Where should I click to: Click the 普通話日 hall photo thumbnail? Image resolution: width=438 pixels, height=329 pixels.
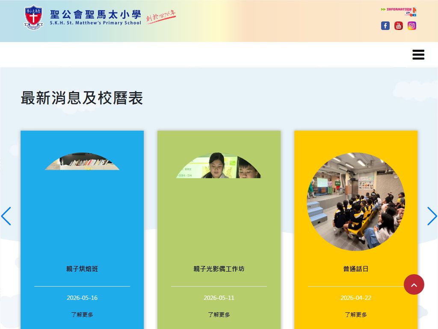(355, 201)
